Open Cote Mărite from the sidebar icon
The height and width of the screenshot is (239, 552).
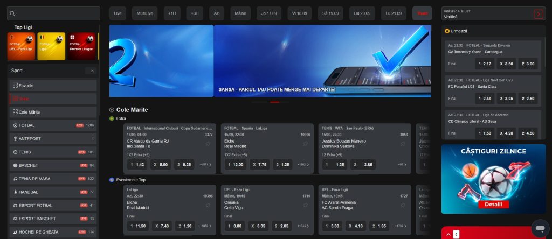tap(15, 112)
